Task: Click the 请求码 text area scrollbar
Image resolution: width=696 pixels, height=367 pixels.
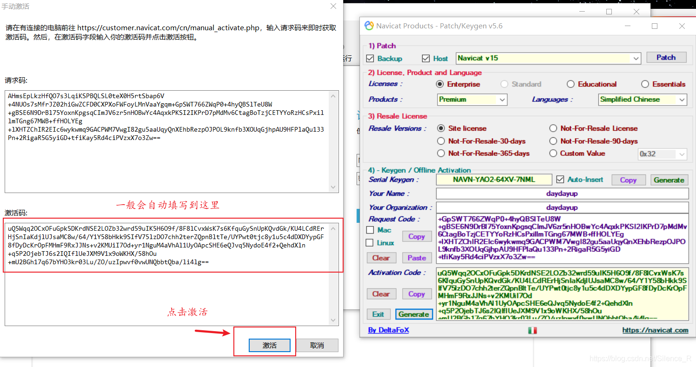Action: point(333,141)
